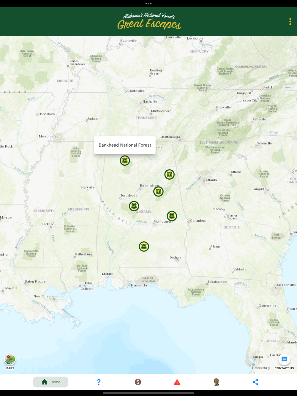Click the Baton Rouge label on map
Viewport: 297px width, 396px height.
pos(35,281)
